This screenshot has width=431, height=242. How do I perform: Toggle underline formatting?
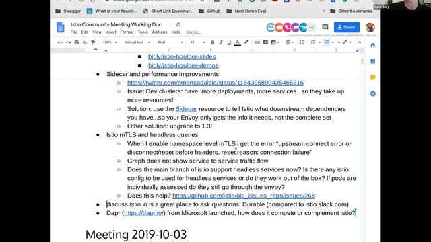tap(229, 42)
